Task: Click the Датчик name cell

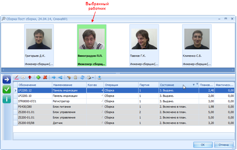Action: [x=69, y=123]
